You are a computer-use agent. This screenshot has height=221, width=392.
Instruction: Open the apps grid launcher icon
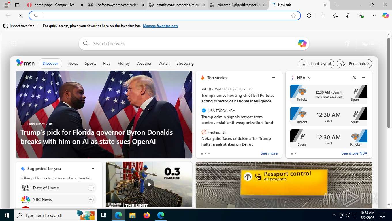tap(14, 43)
